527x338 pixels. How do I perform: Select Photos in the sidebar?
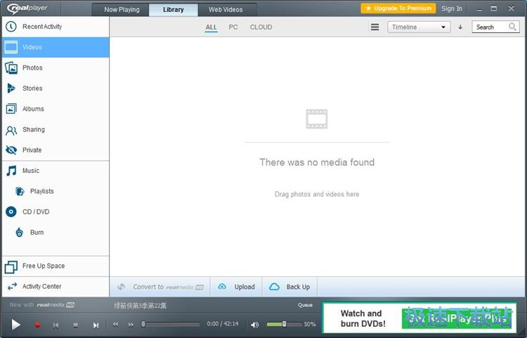click(32, 68)
